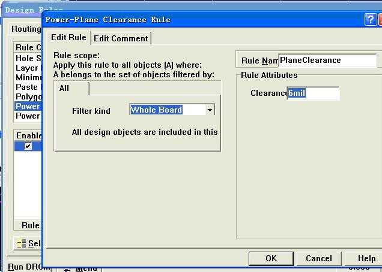382x272 pixels.
Task: Edit the Rule Name PlaneClearance field
Action: pos(327,61)
